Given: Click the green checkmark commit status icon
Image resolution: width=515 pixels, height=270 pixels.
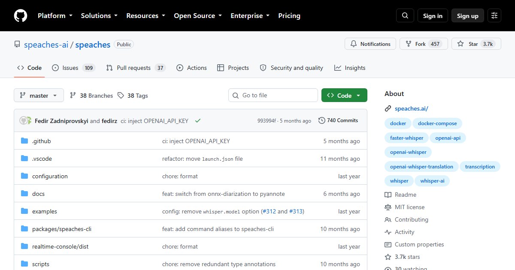Looking at the screenshot, I should click(x=197, y=121).
